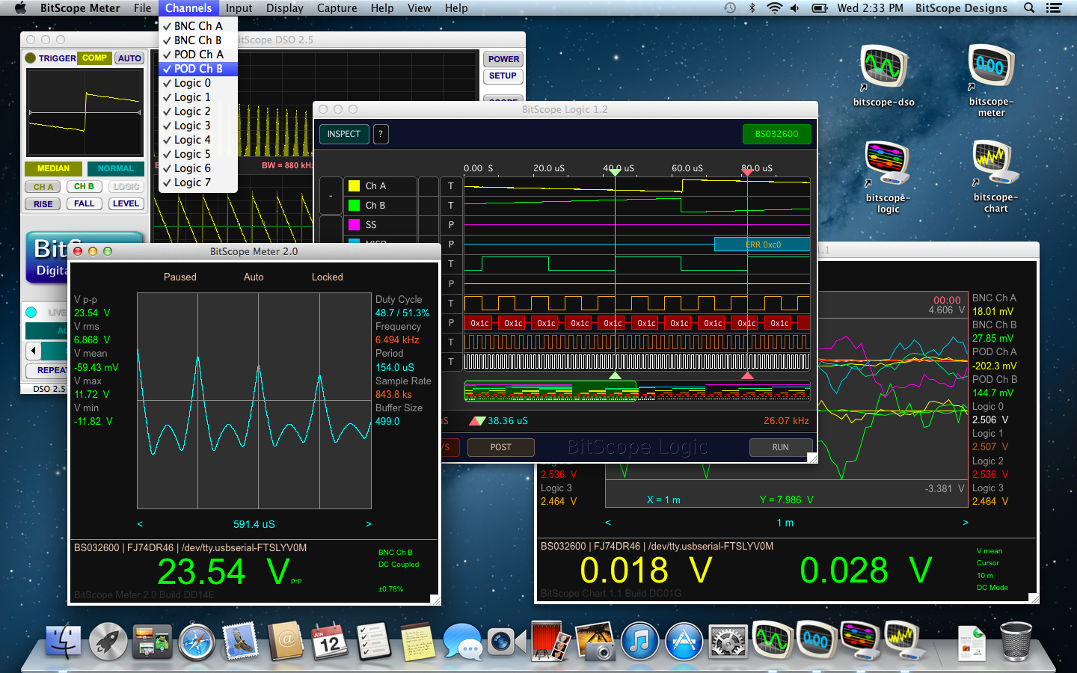The height and width of the screenshot is (673, 1077).
Task: Click the left arrow button in DSO window
Action: coord(34,351)
